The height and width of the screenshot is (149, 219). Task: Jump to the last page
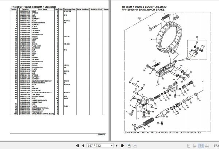pyautogui.click(x=122, y=146)
